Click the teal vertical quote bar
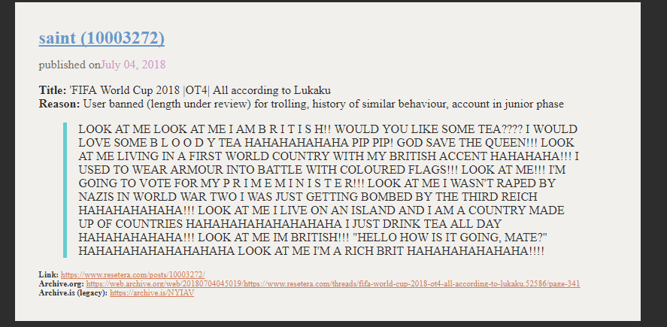667x327 pixels. (65, 190)
